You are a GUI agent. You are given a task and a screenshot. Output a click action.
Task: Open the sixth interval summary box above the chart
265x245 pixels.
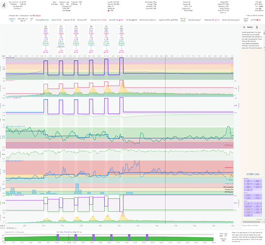121,40
